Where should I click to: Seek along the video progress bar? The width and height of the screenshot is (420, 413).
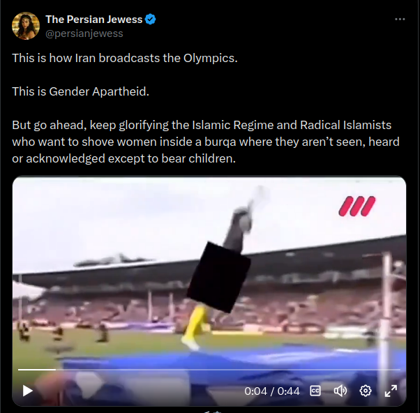[209, 370]
